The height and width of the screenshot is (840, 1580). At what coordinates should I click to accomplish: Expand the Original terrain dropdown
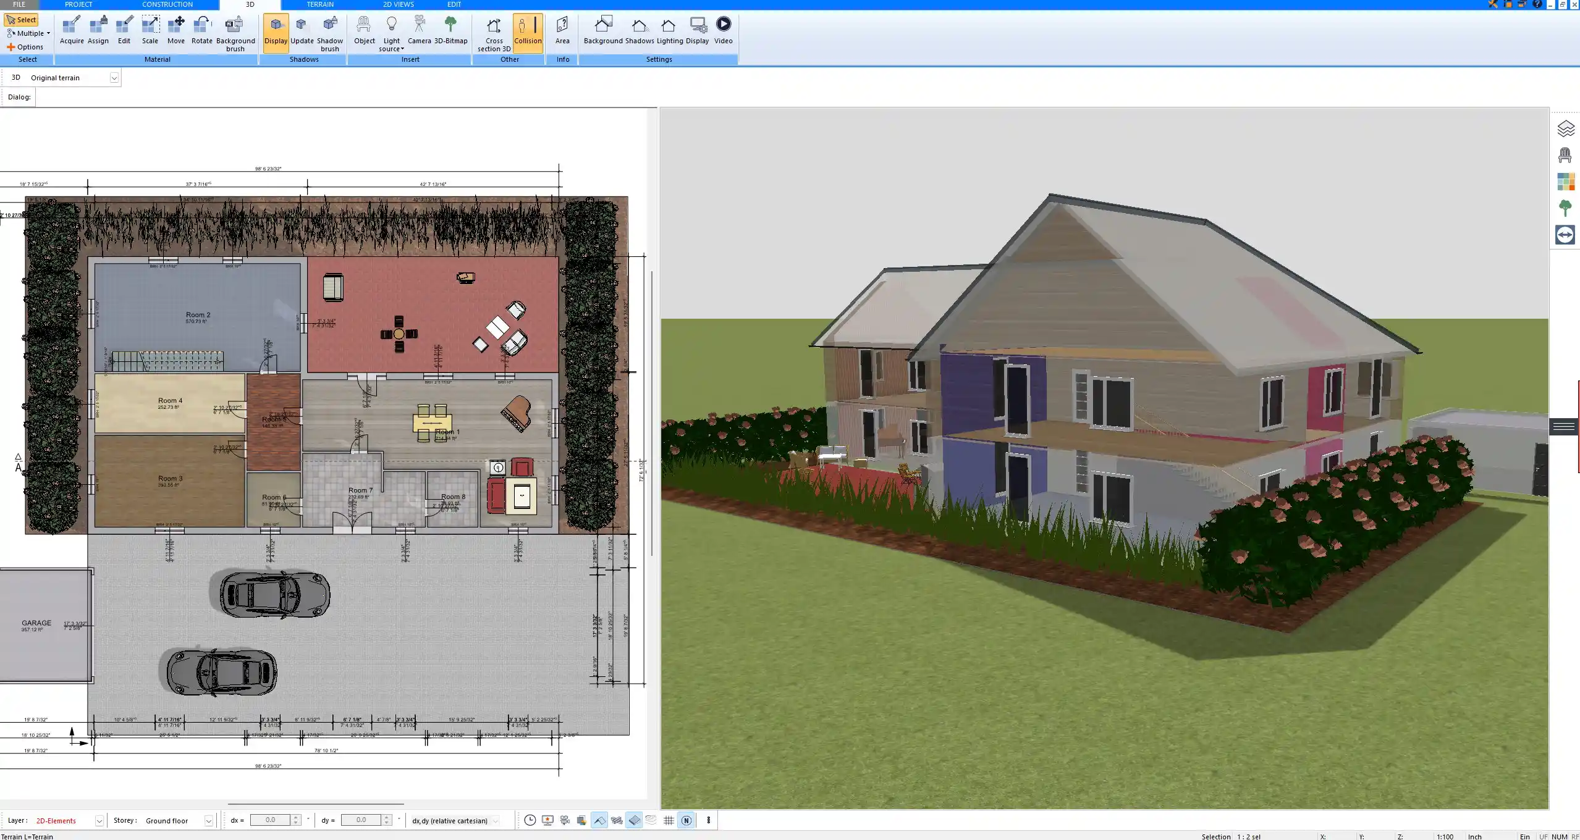click(114, 78)
